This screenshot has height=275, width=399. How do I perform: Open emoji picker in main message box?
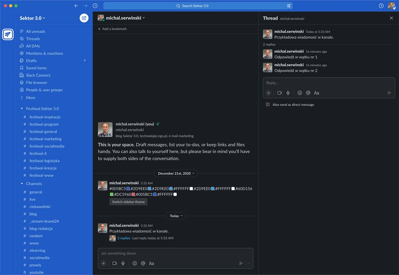click(x=135, y=263)
